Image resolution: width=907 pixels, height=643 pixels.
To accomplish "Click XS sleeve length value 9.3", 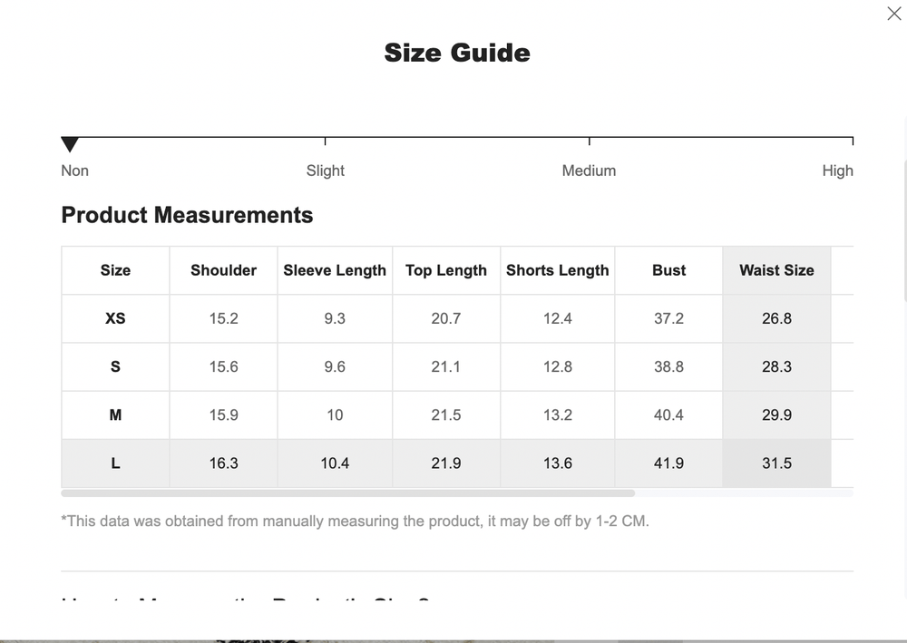I will pos(335,318).
